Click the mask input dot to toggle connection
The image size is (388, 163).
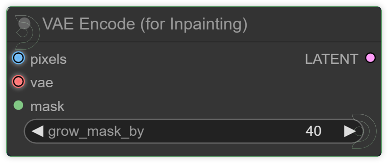point(18,106)
